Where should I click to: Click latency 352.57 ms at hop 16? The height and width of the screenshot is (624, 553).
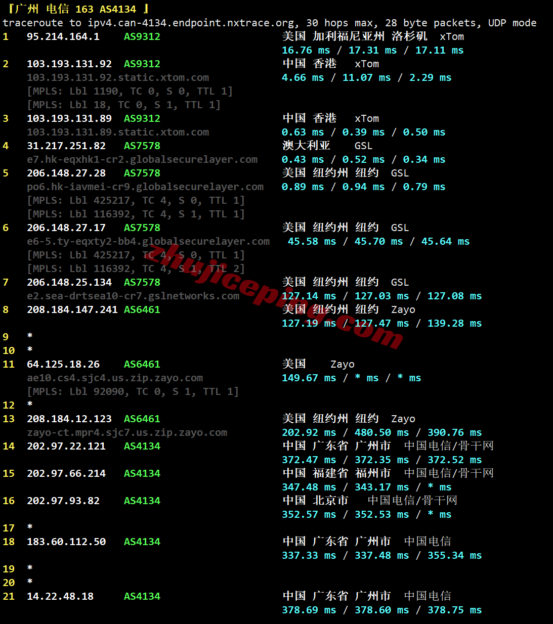(x=309, y=514)
